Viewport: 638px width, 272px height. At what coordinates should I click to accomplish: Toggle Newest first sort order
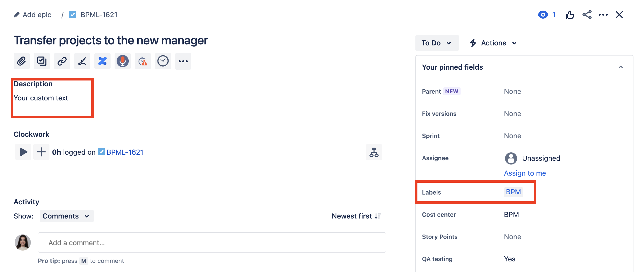(x=356, y=216)
